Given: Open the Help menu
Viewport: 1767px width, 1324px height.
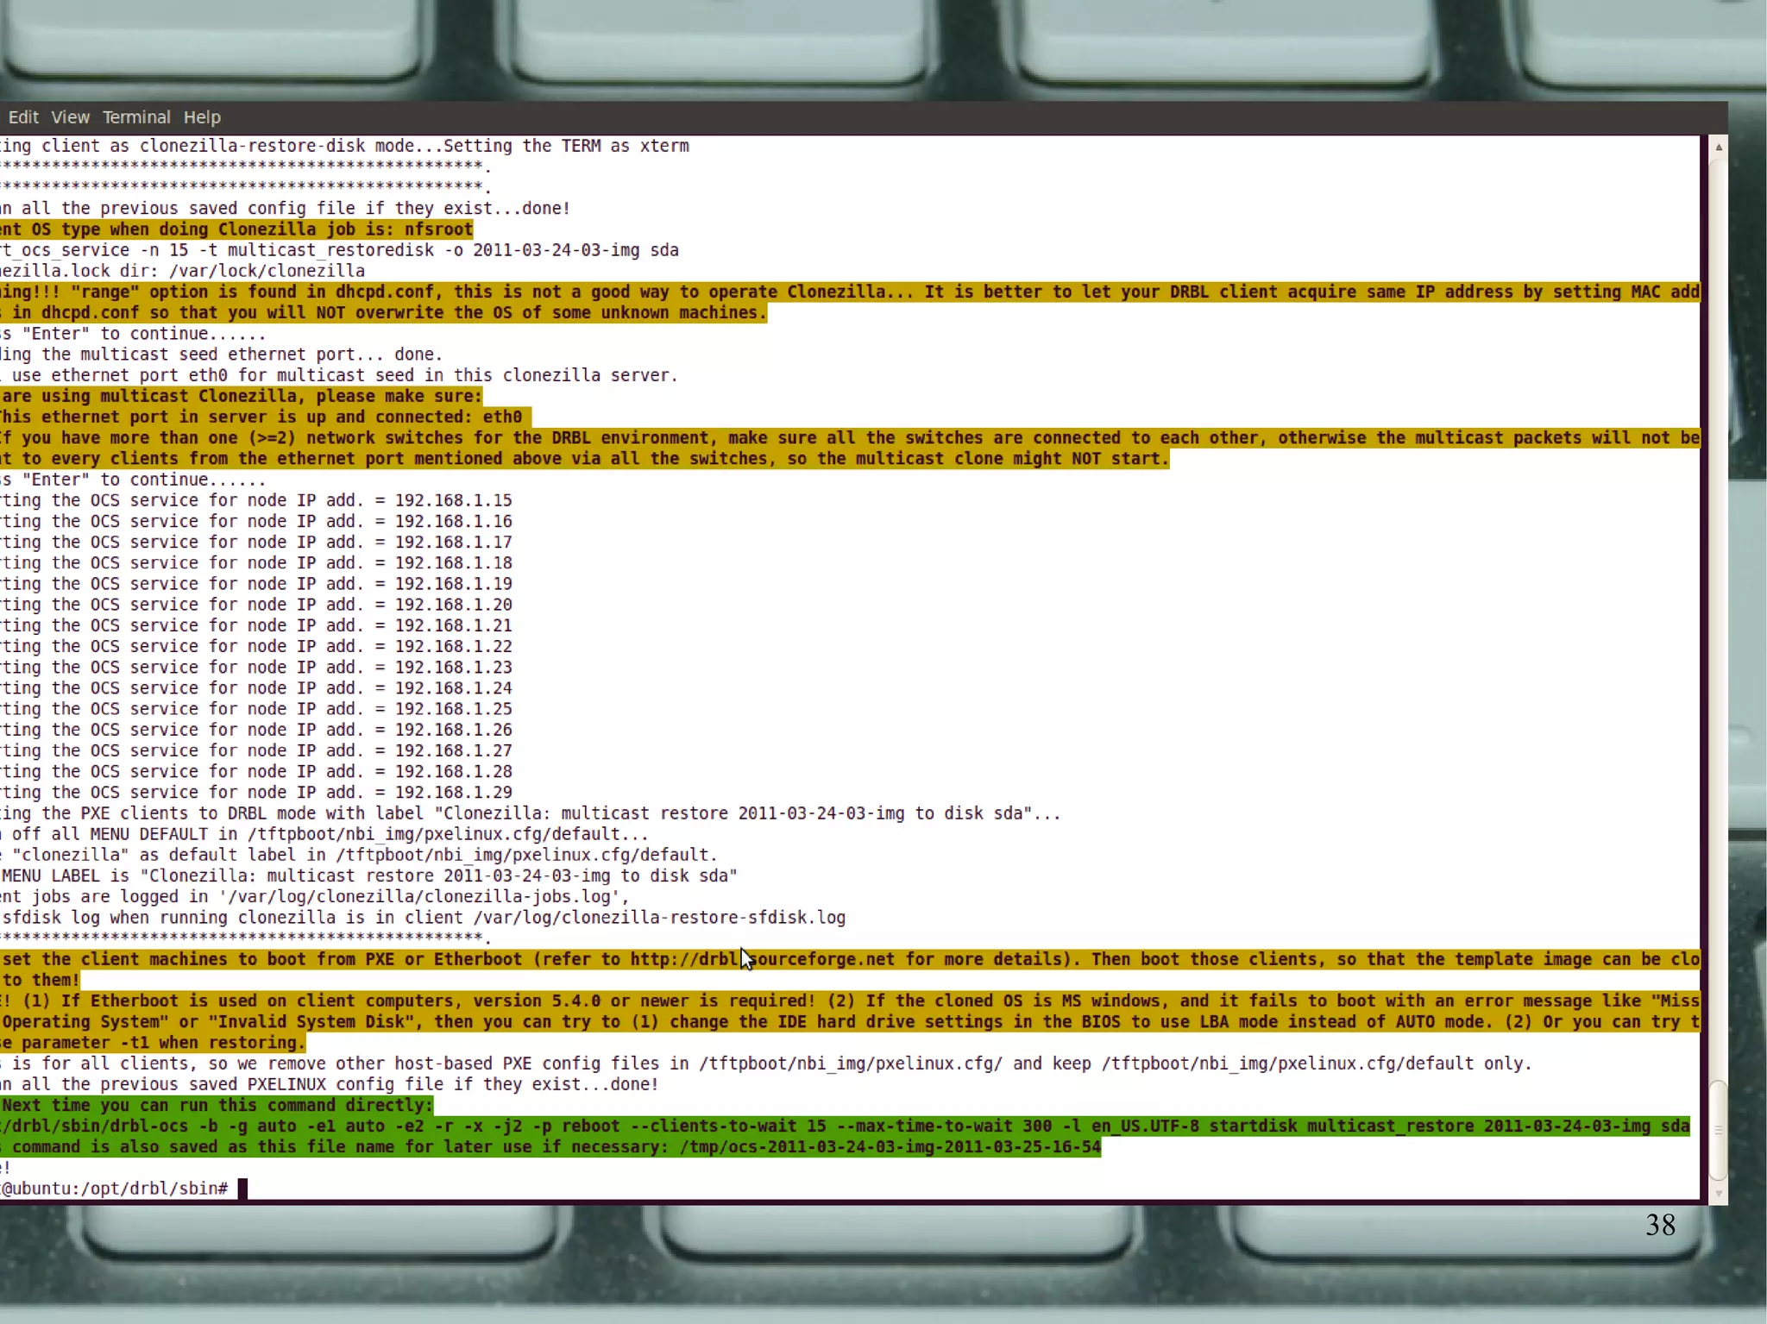Looking at the screenshot, I should (x=202, y=117).
